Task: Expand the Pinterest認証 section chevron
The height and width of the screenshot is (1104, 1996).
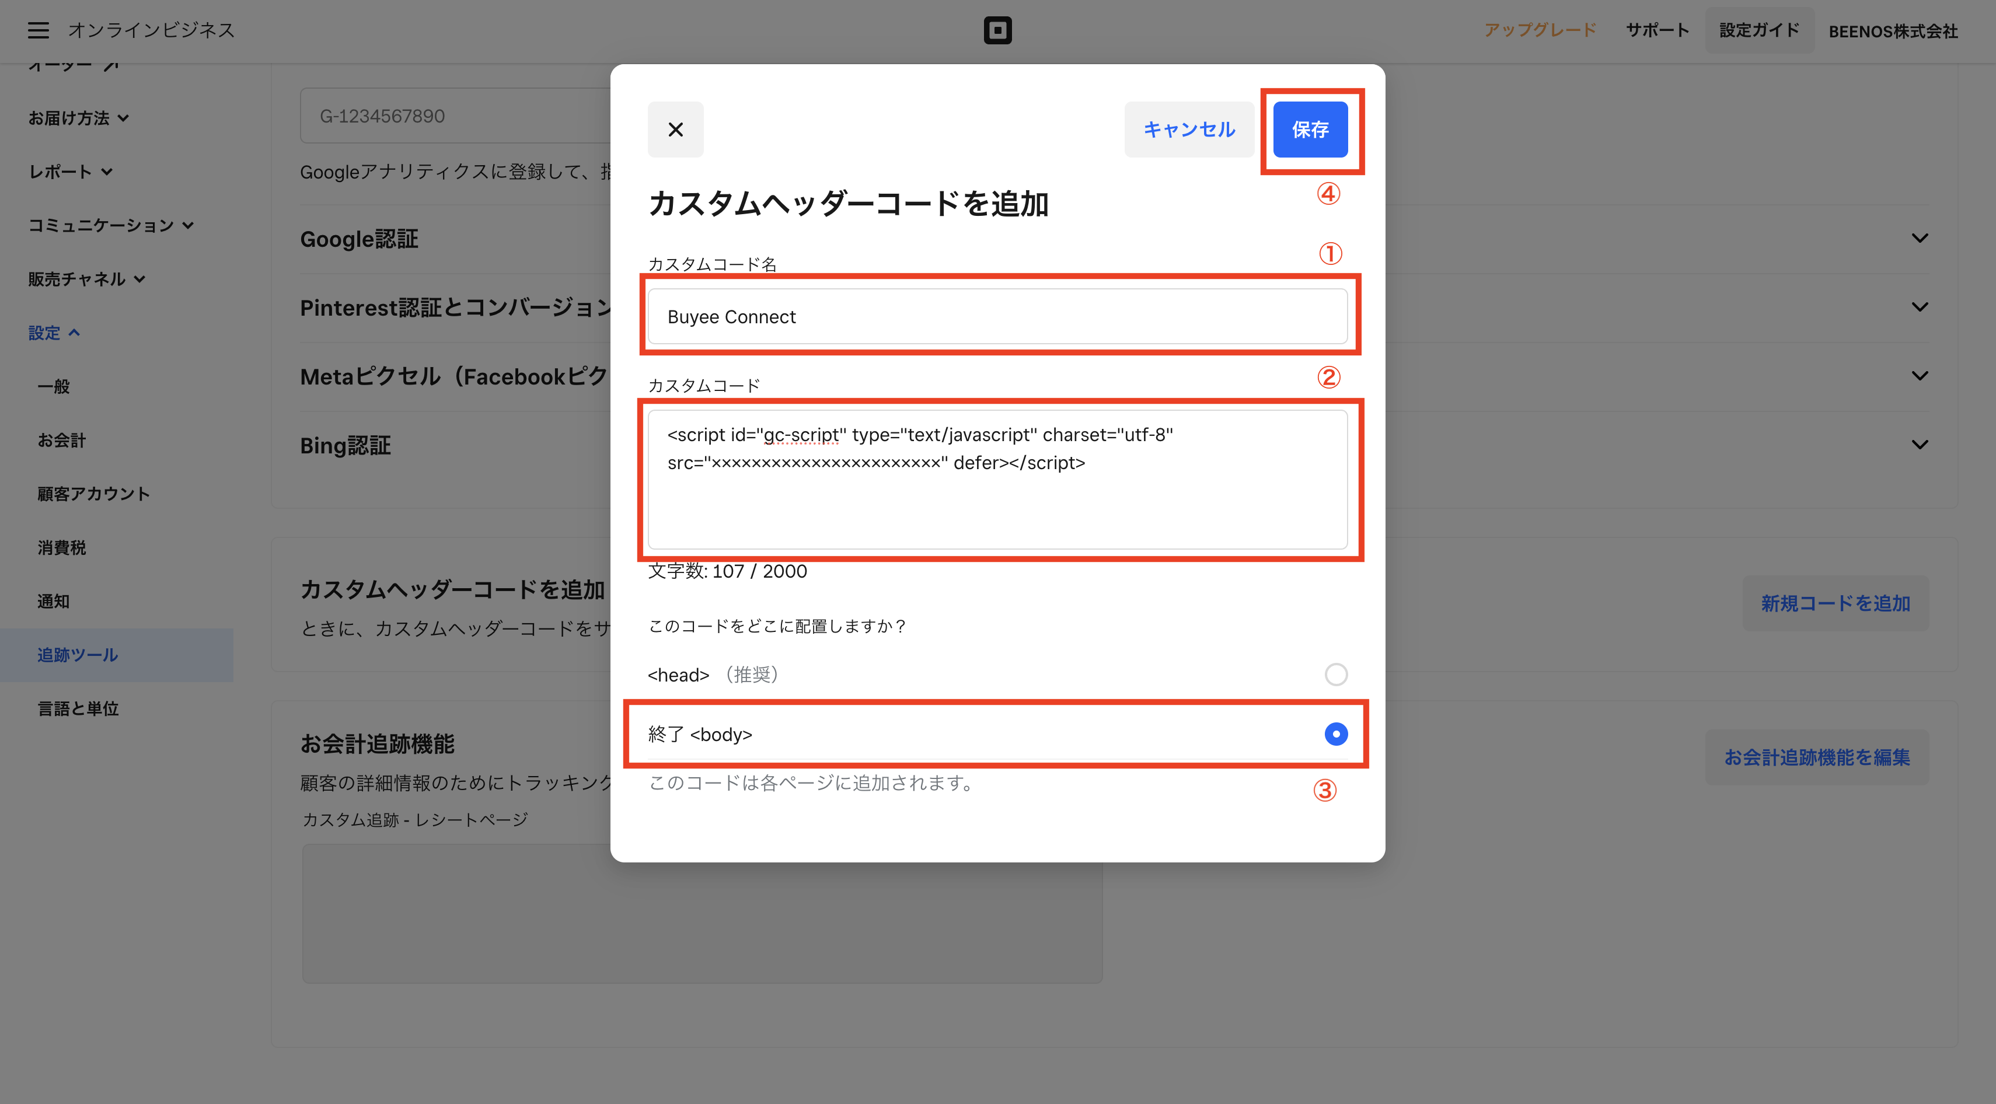Action: click(1920, 307)
